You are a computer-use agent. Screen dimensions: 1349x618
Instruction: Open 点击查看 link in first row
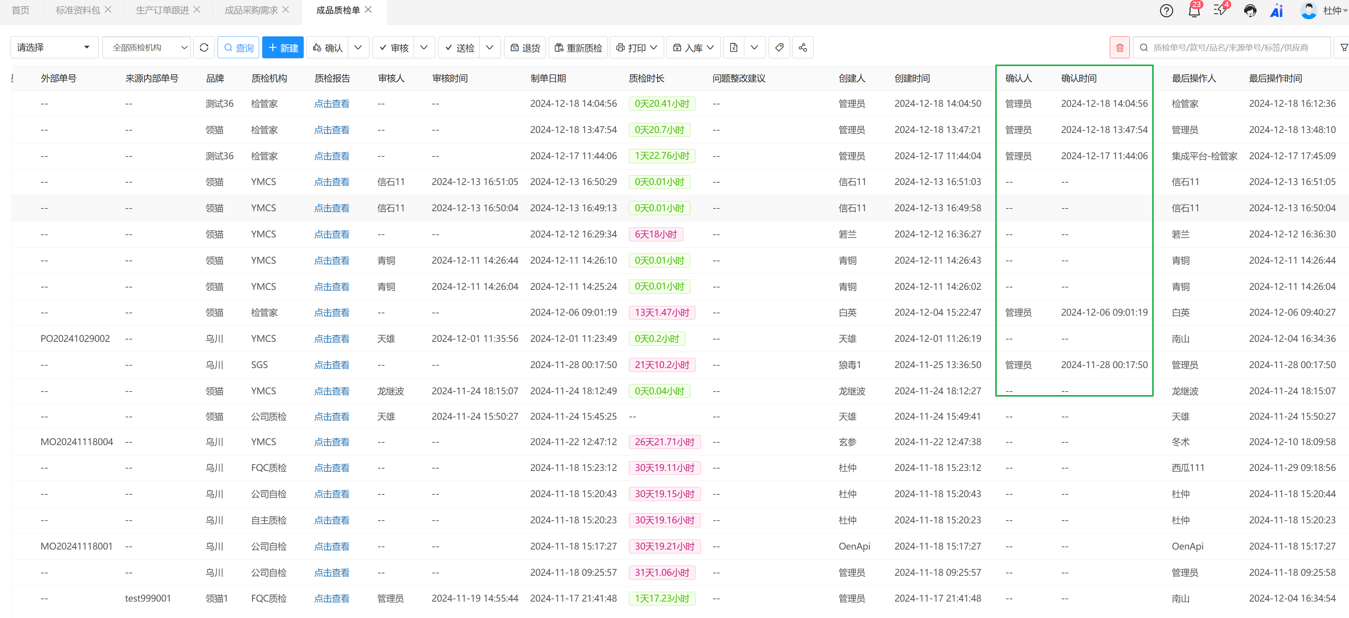pyautogui.click(x=331, y=104)
